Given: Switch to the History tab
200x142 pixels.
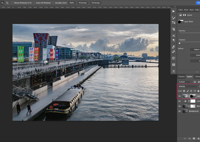Looking at the screenshot, I should (181, 77).
